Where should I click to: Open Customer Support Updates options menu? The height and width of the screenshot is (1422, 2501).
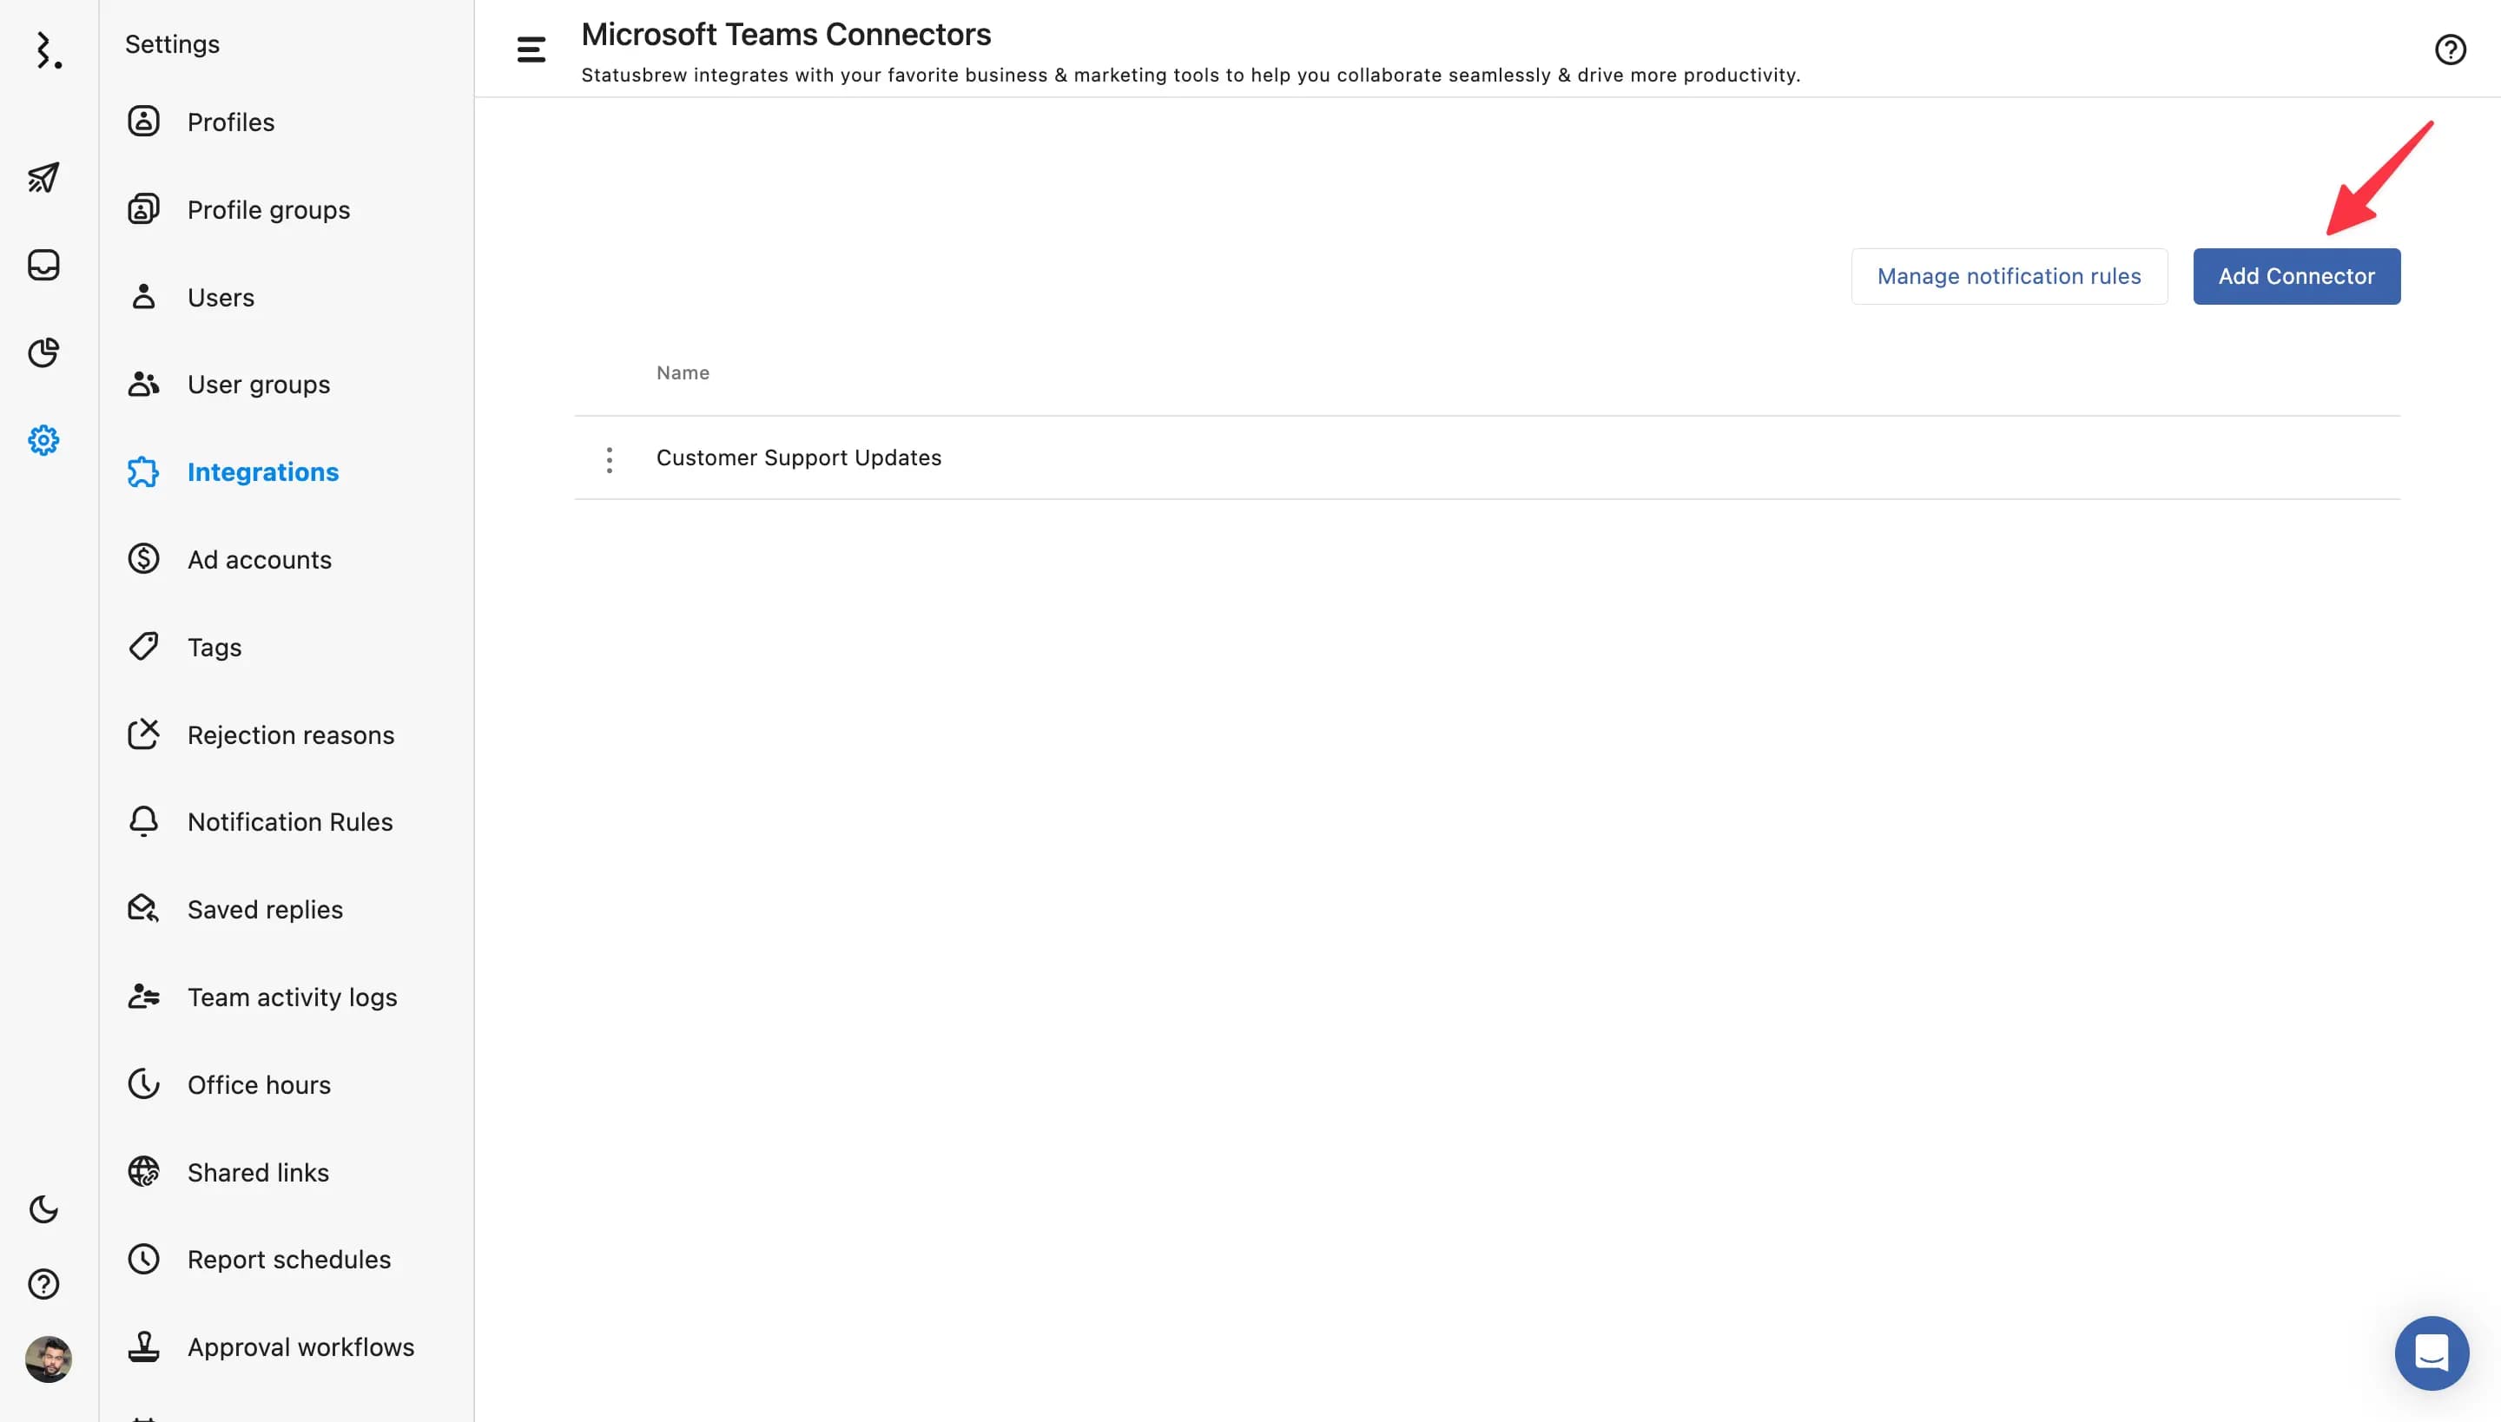tap(609, 459)
